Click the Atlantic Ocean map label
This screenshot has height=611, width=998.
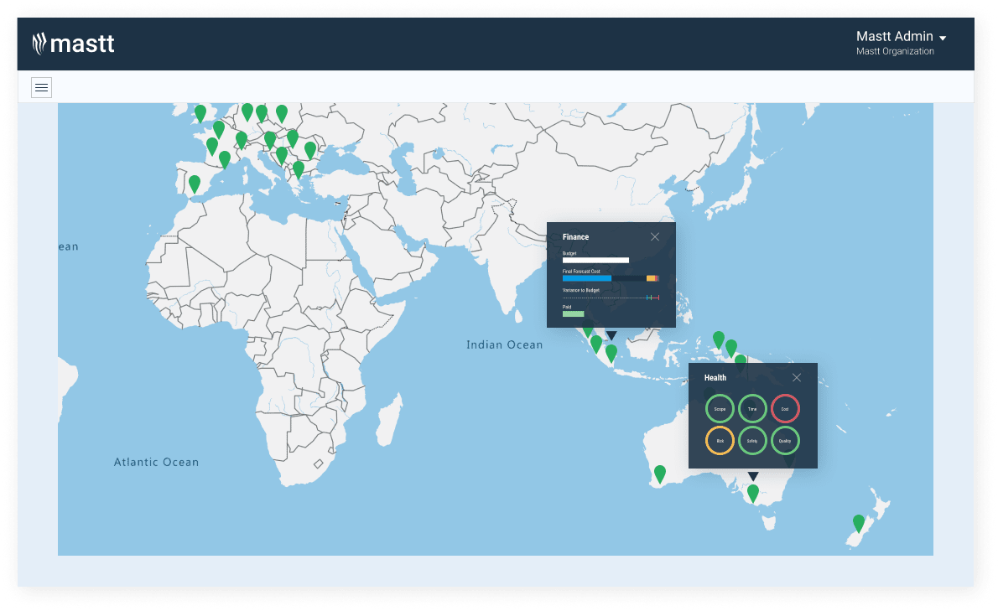coord(157,462)
